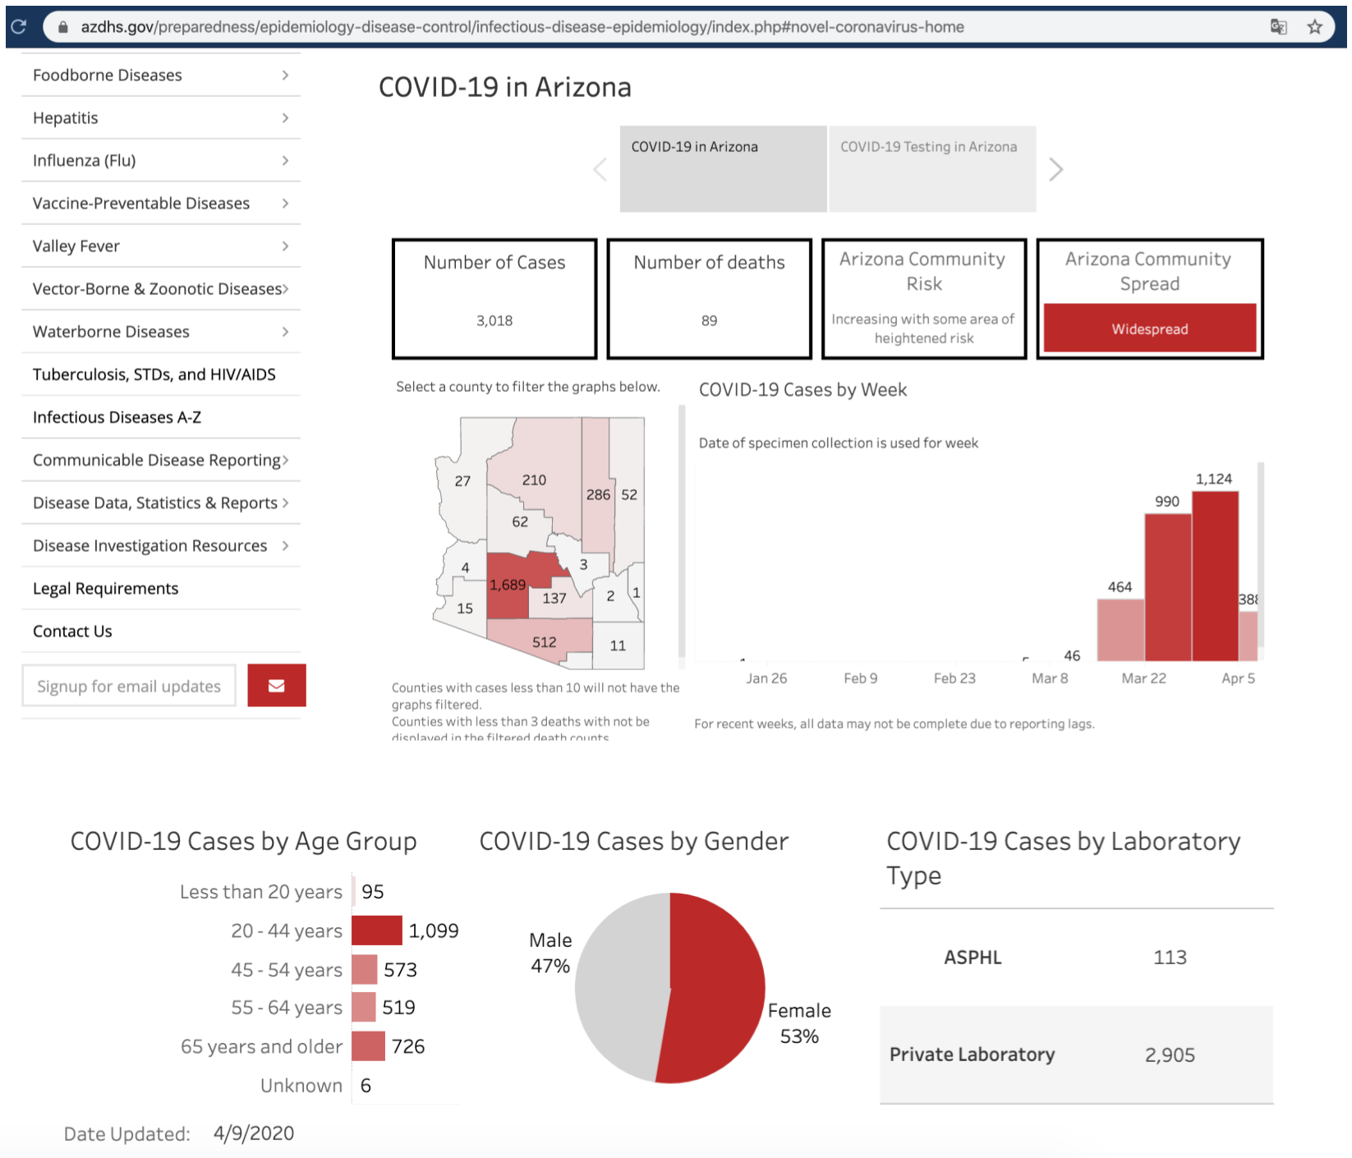Select the COVID-19 in Arizona tab

(723, 168)
